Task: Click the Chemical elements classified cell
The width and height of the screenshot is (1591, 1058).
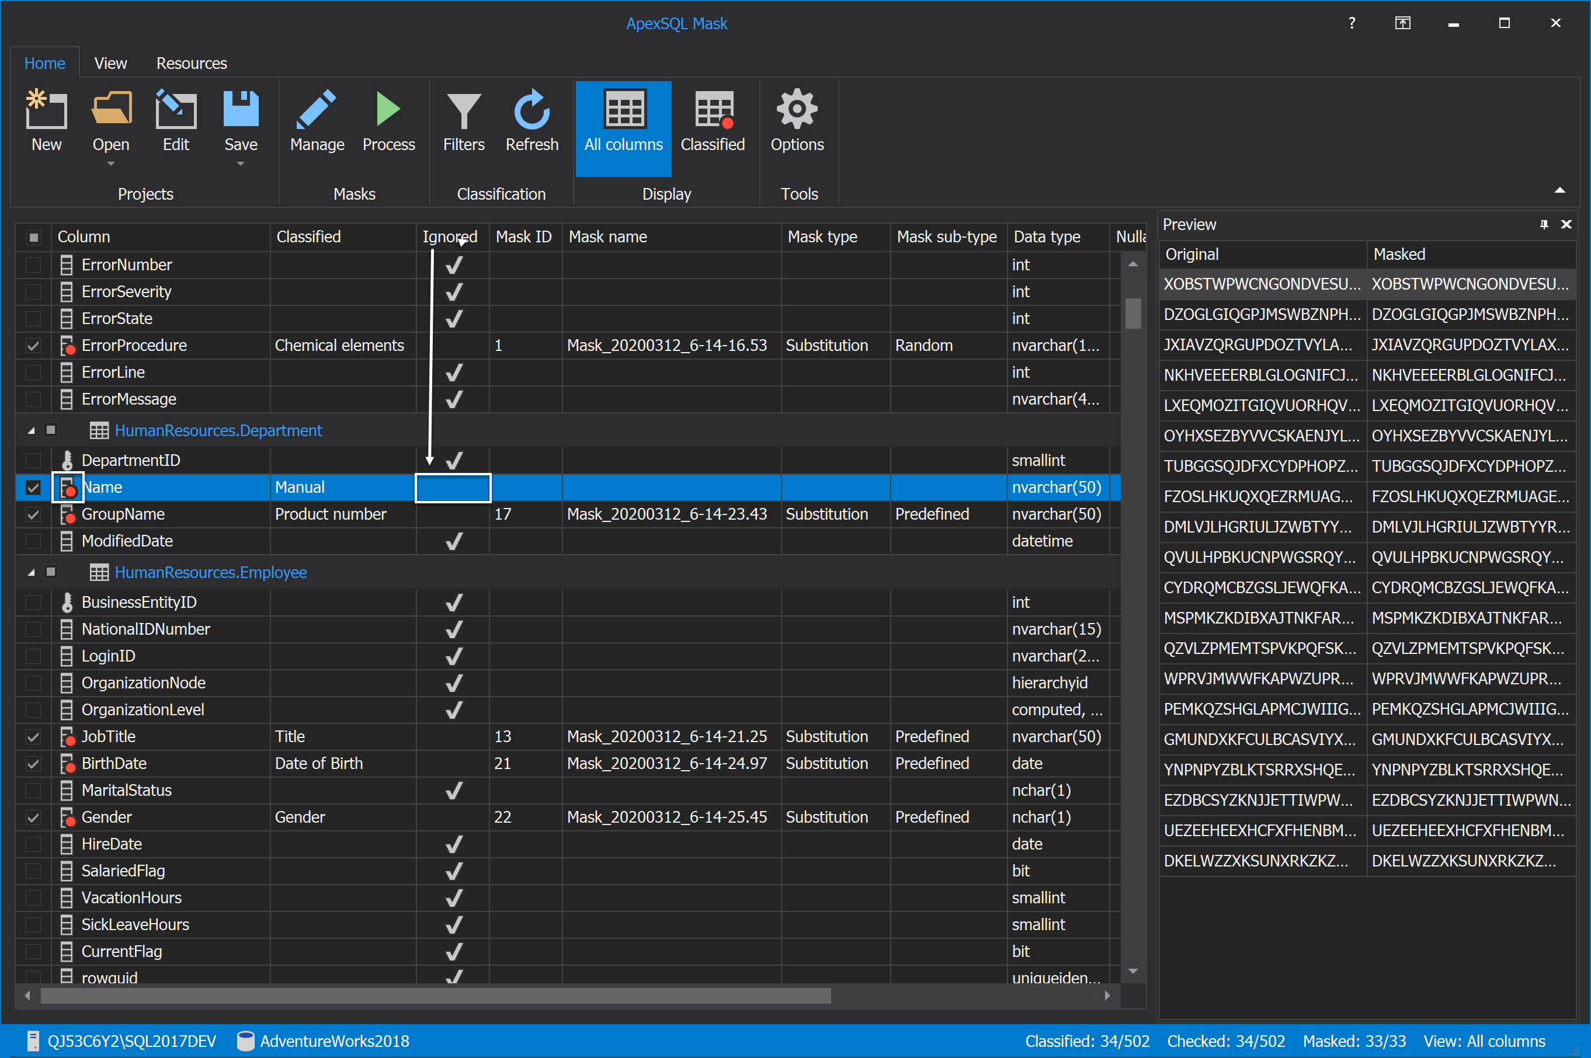Action: pyautogui.click(x=343, y=346)
